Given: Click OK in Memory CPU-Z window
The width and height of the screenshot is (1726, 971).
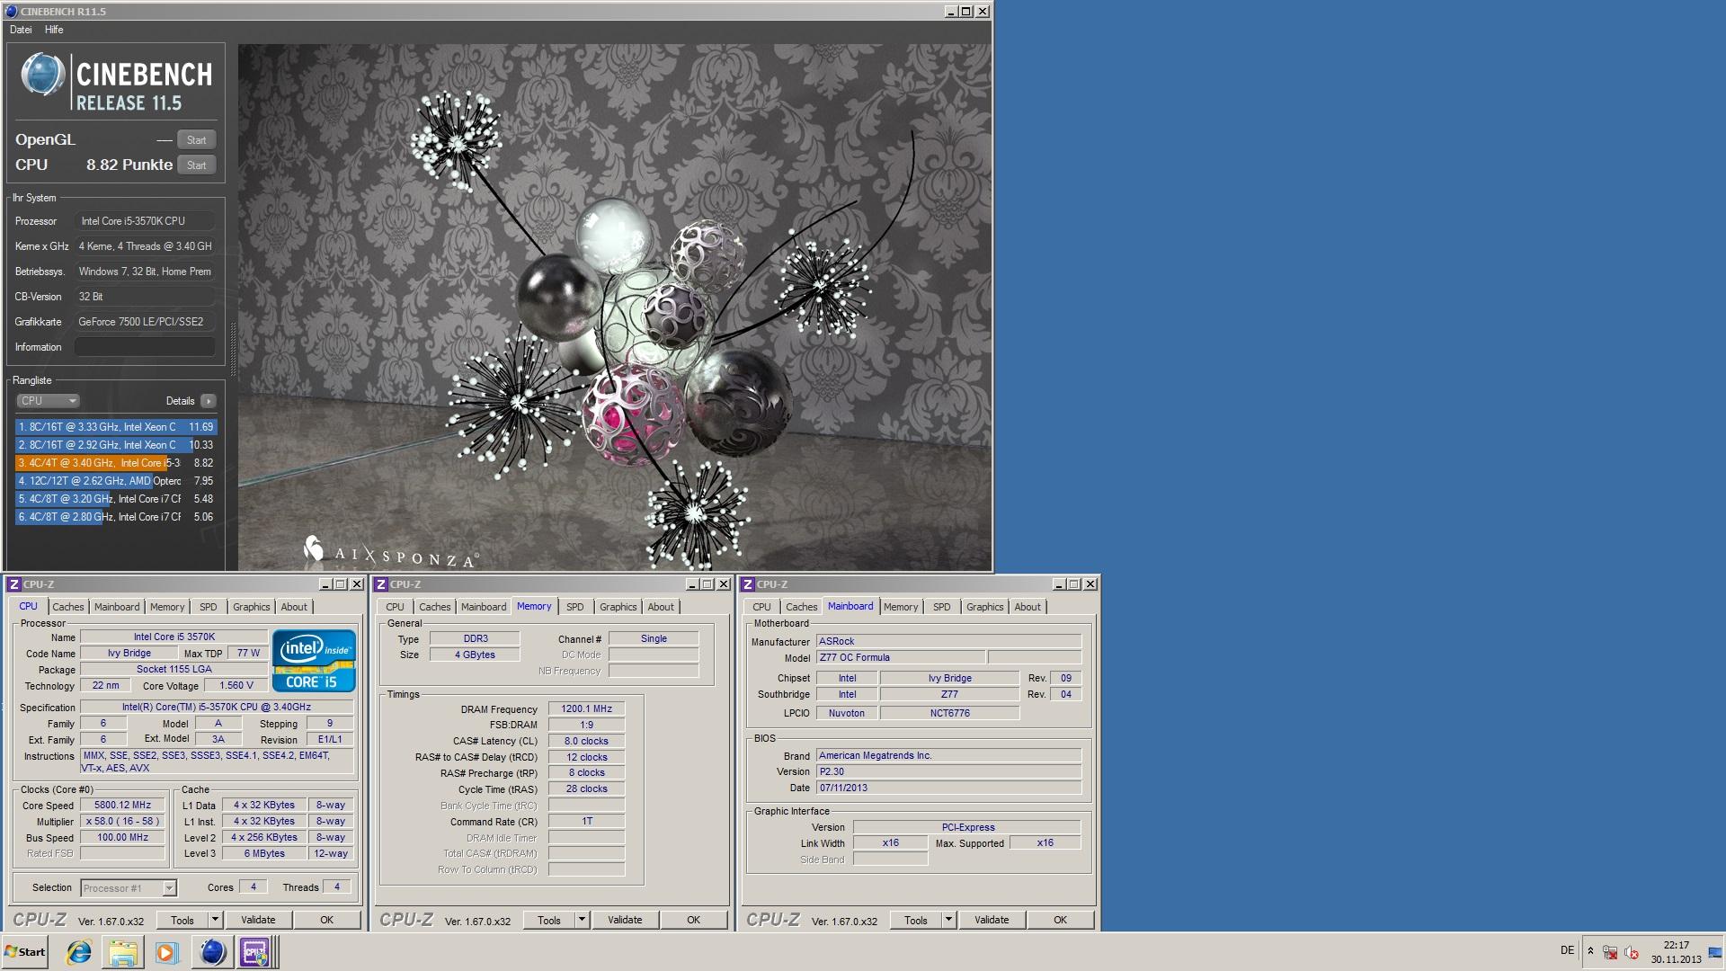Looking at the screenshot, I should [693, 920].
